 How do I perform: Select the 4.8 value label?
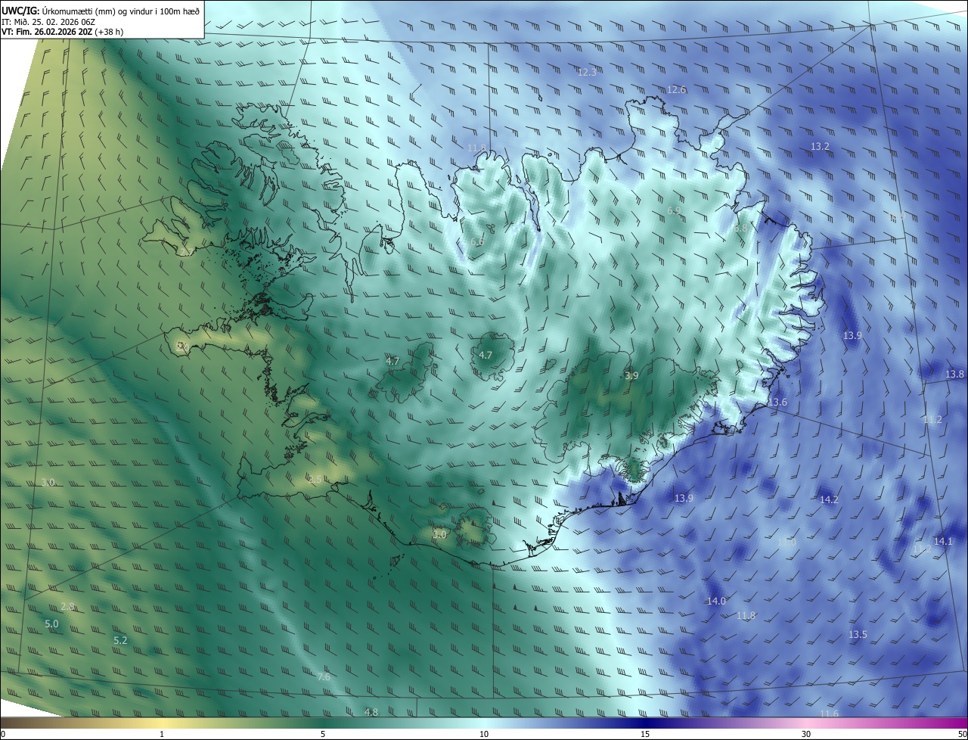pyautogui.click(x=371, y=713)
